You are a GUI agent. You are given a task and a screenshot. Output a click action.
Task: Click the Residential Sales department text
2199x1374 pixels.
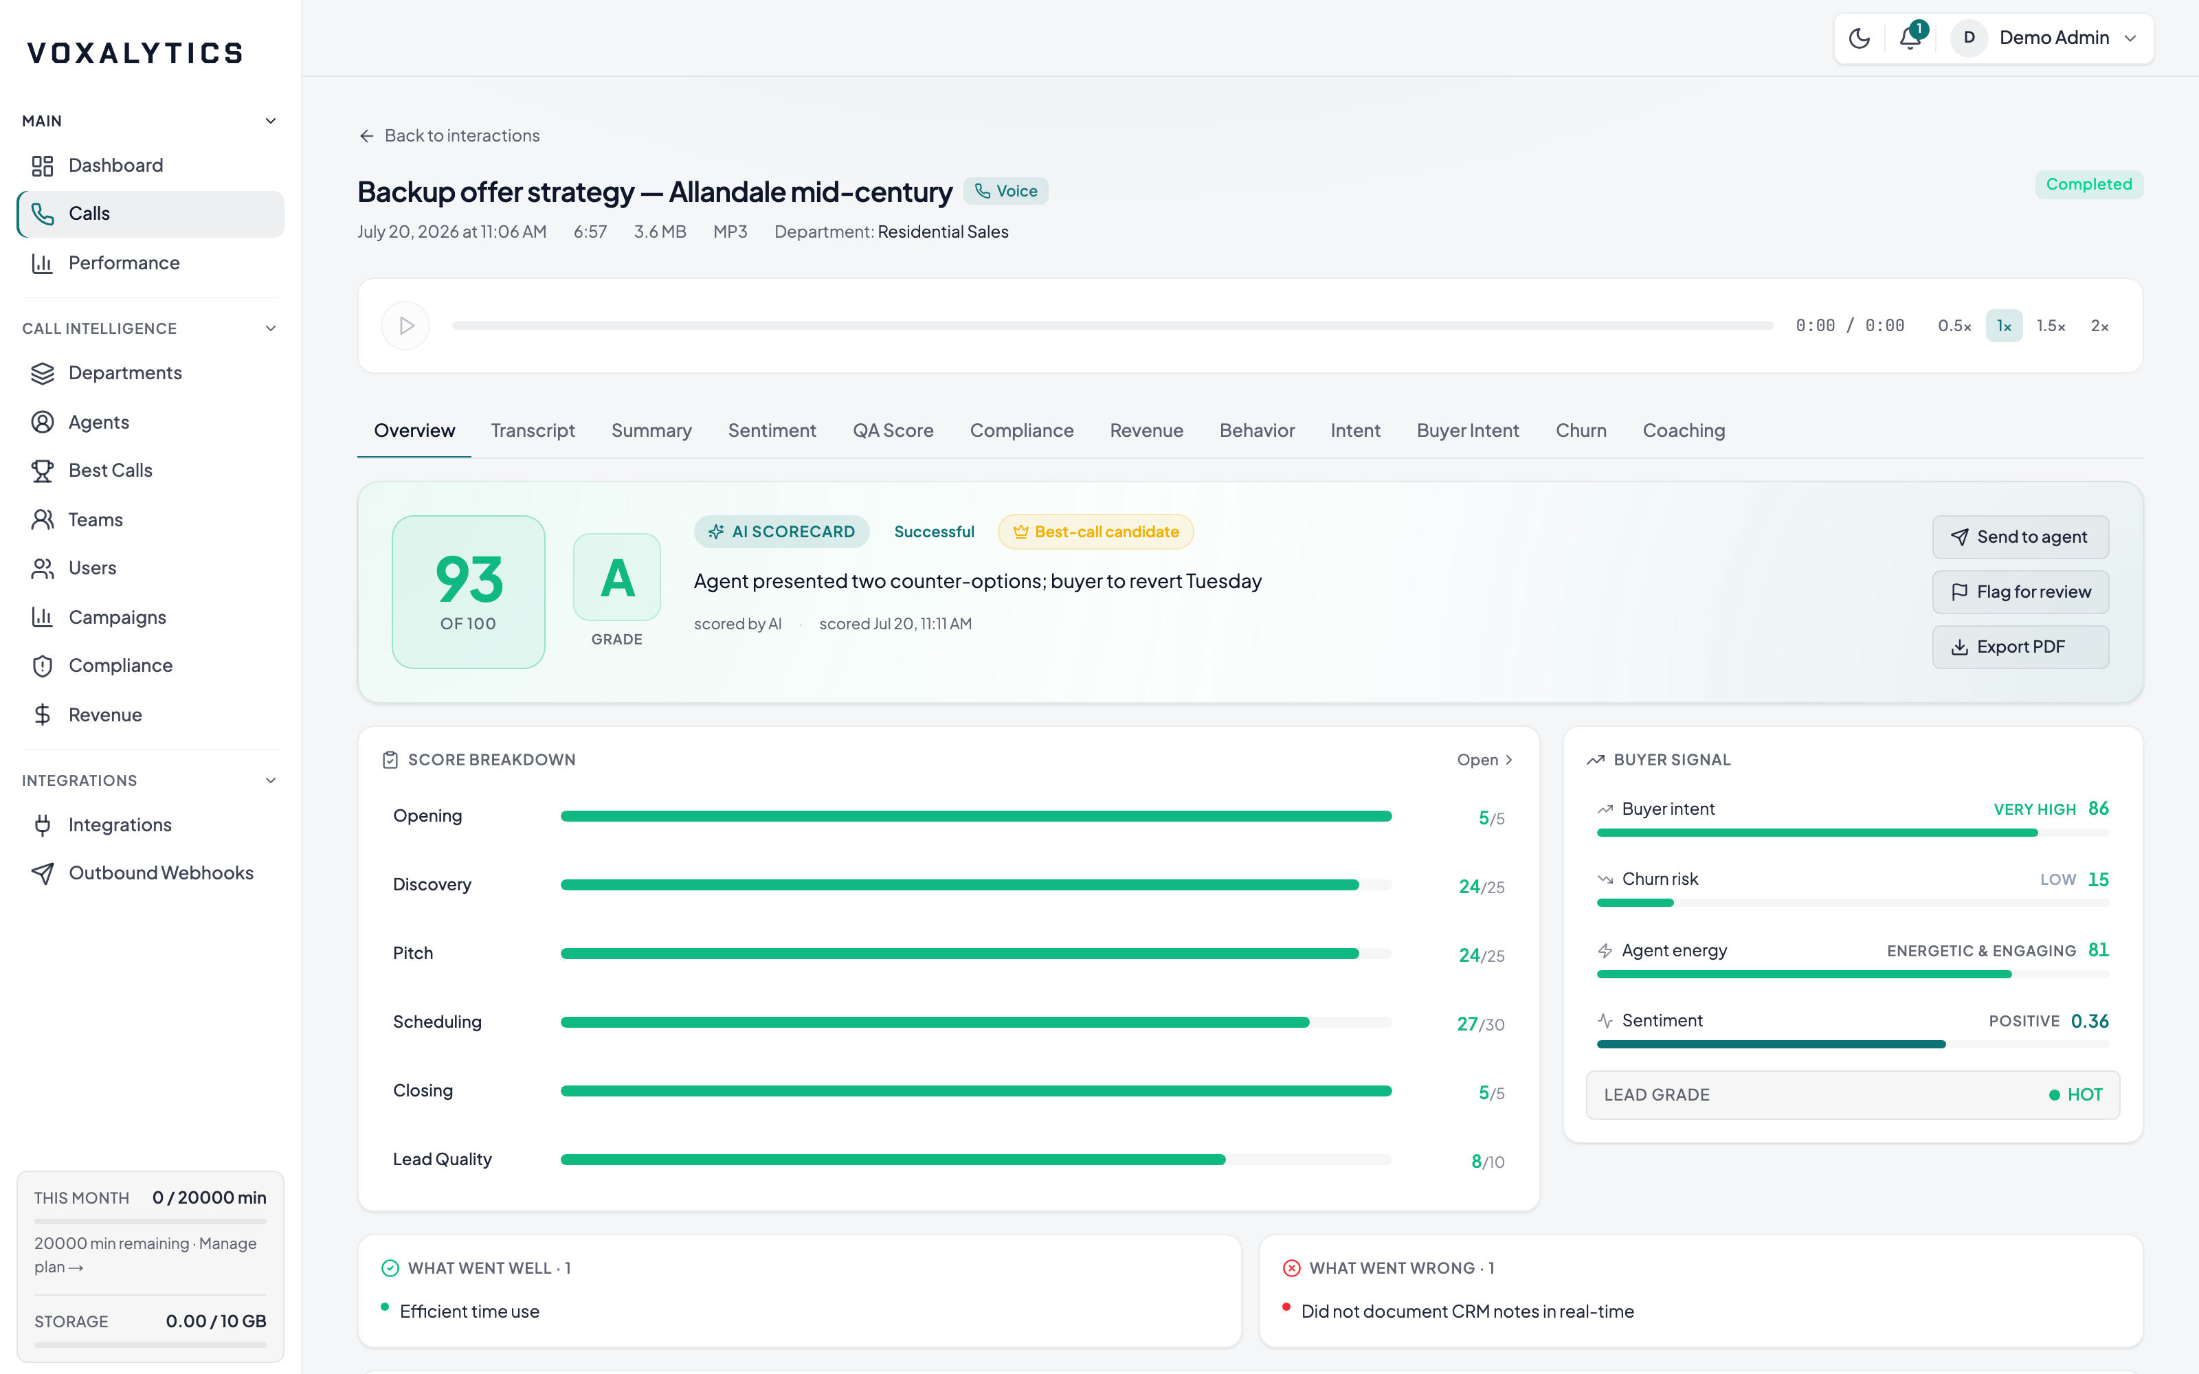942,232
